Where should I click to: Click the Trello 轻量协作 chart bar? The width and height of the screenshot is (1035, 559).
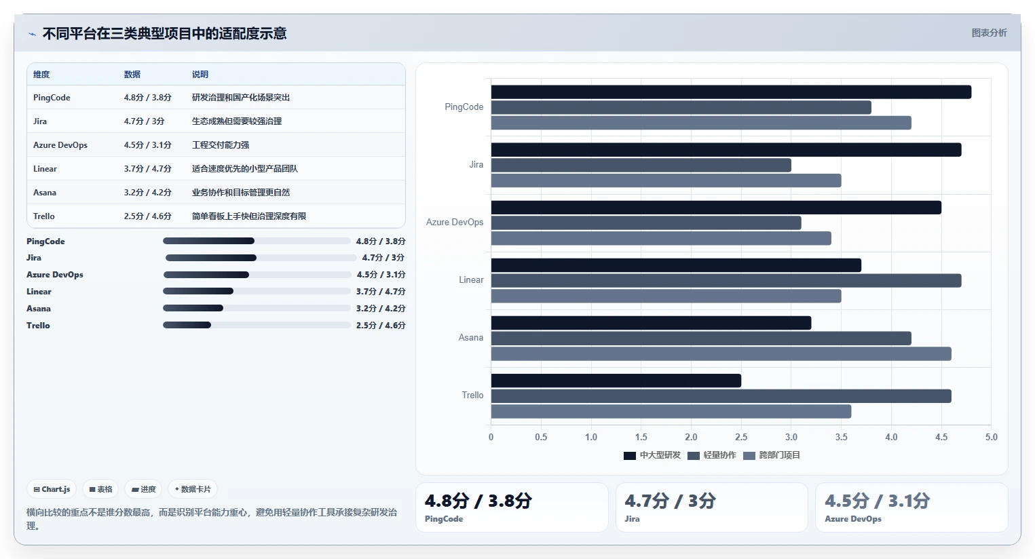click(x=721, y=396)
